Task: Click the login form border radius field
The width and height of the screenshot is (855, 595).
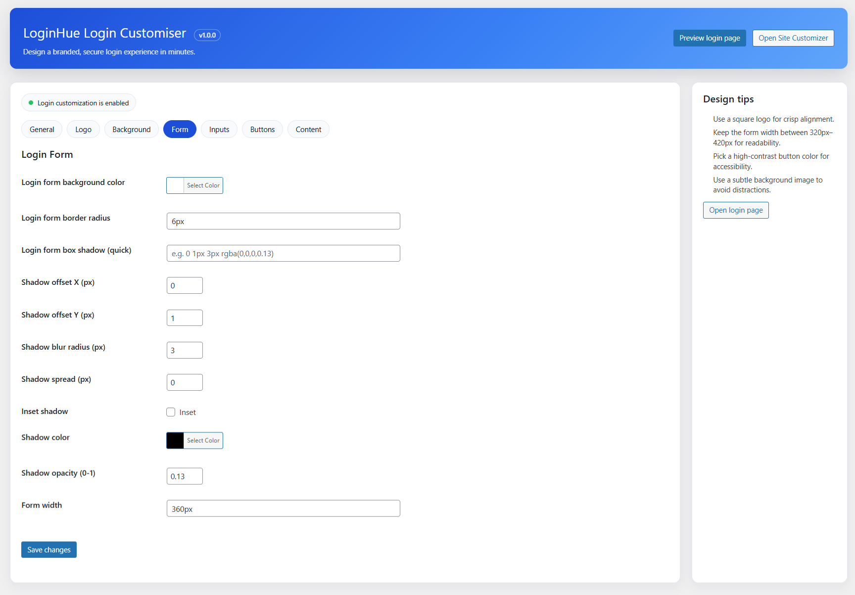Action: click(283, 221)
